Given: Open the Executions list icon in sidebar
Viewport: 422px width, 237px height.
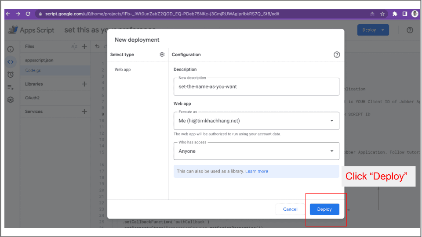Looking at the screenshot, I should coord(11,87).
